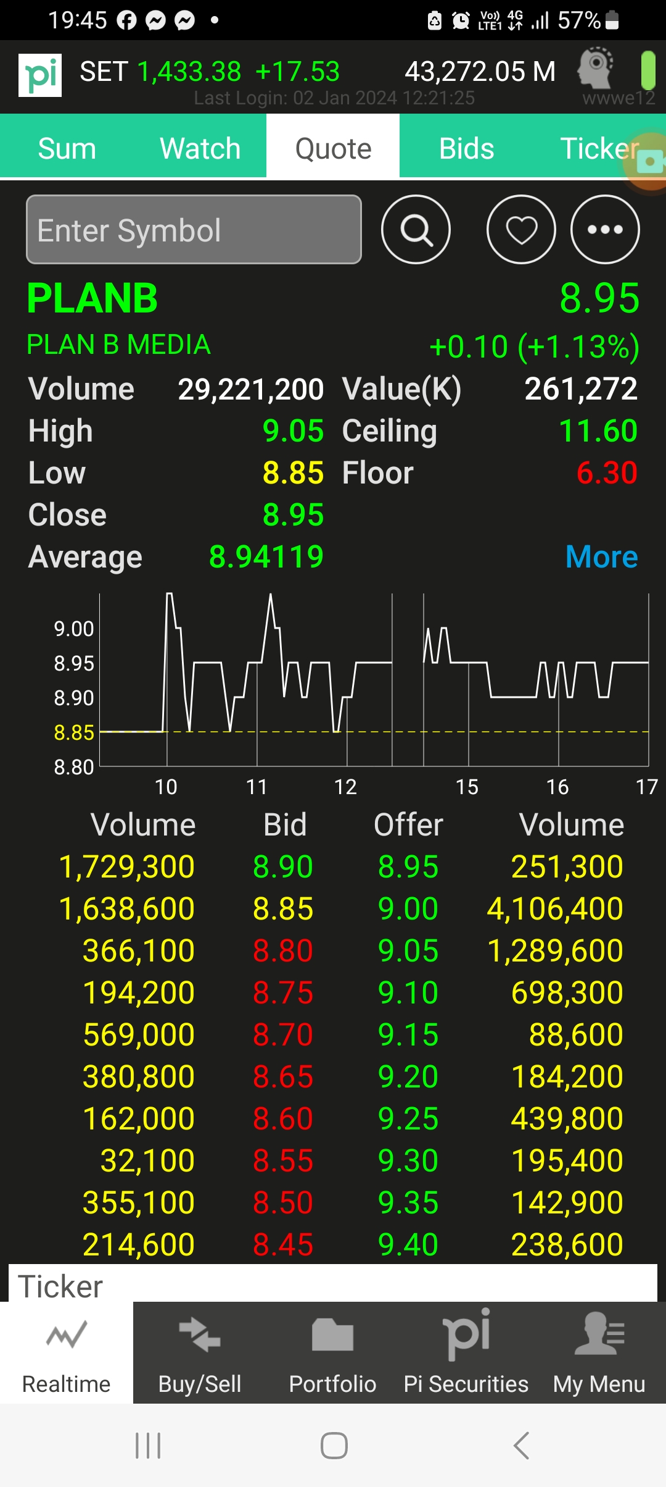Tap the market value 43,272.05 M

pyautogui.click(x=480, y=72)
